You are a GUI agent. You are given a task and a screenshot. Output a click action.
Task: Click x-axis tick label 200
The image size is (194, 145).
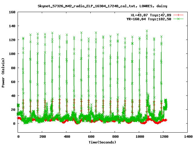click(43, 137)
